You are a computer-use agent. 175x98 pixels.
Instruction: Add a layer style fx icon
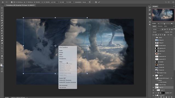[159, 97]
